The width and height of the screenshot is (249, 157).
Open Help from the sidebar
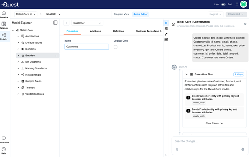point(4,151)
